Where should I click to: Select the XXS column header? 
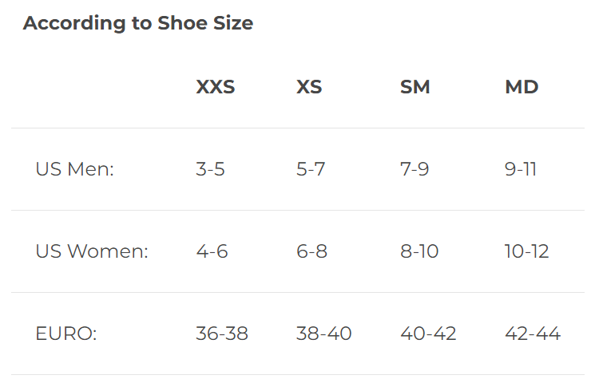[x=216, y=87]
